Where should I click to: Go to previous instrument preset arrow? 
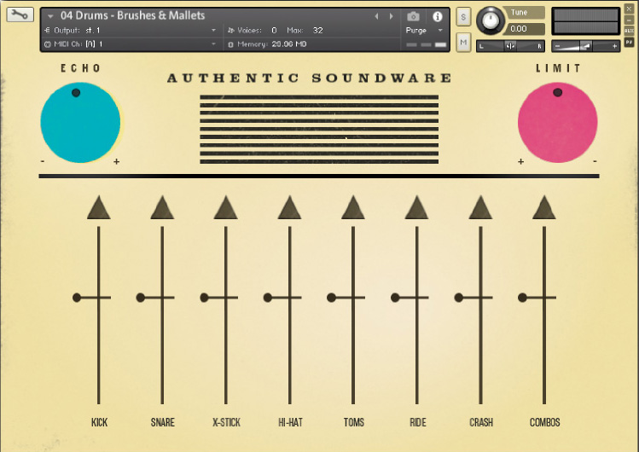point(376,16)
